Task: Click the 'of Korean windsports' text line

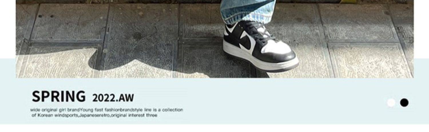Action: [x=94, y=115]
